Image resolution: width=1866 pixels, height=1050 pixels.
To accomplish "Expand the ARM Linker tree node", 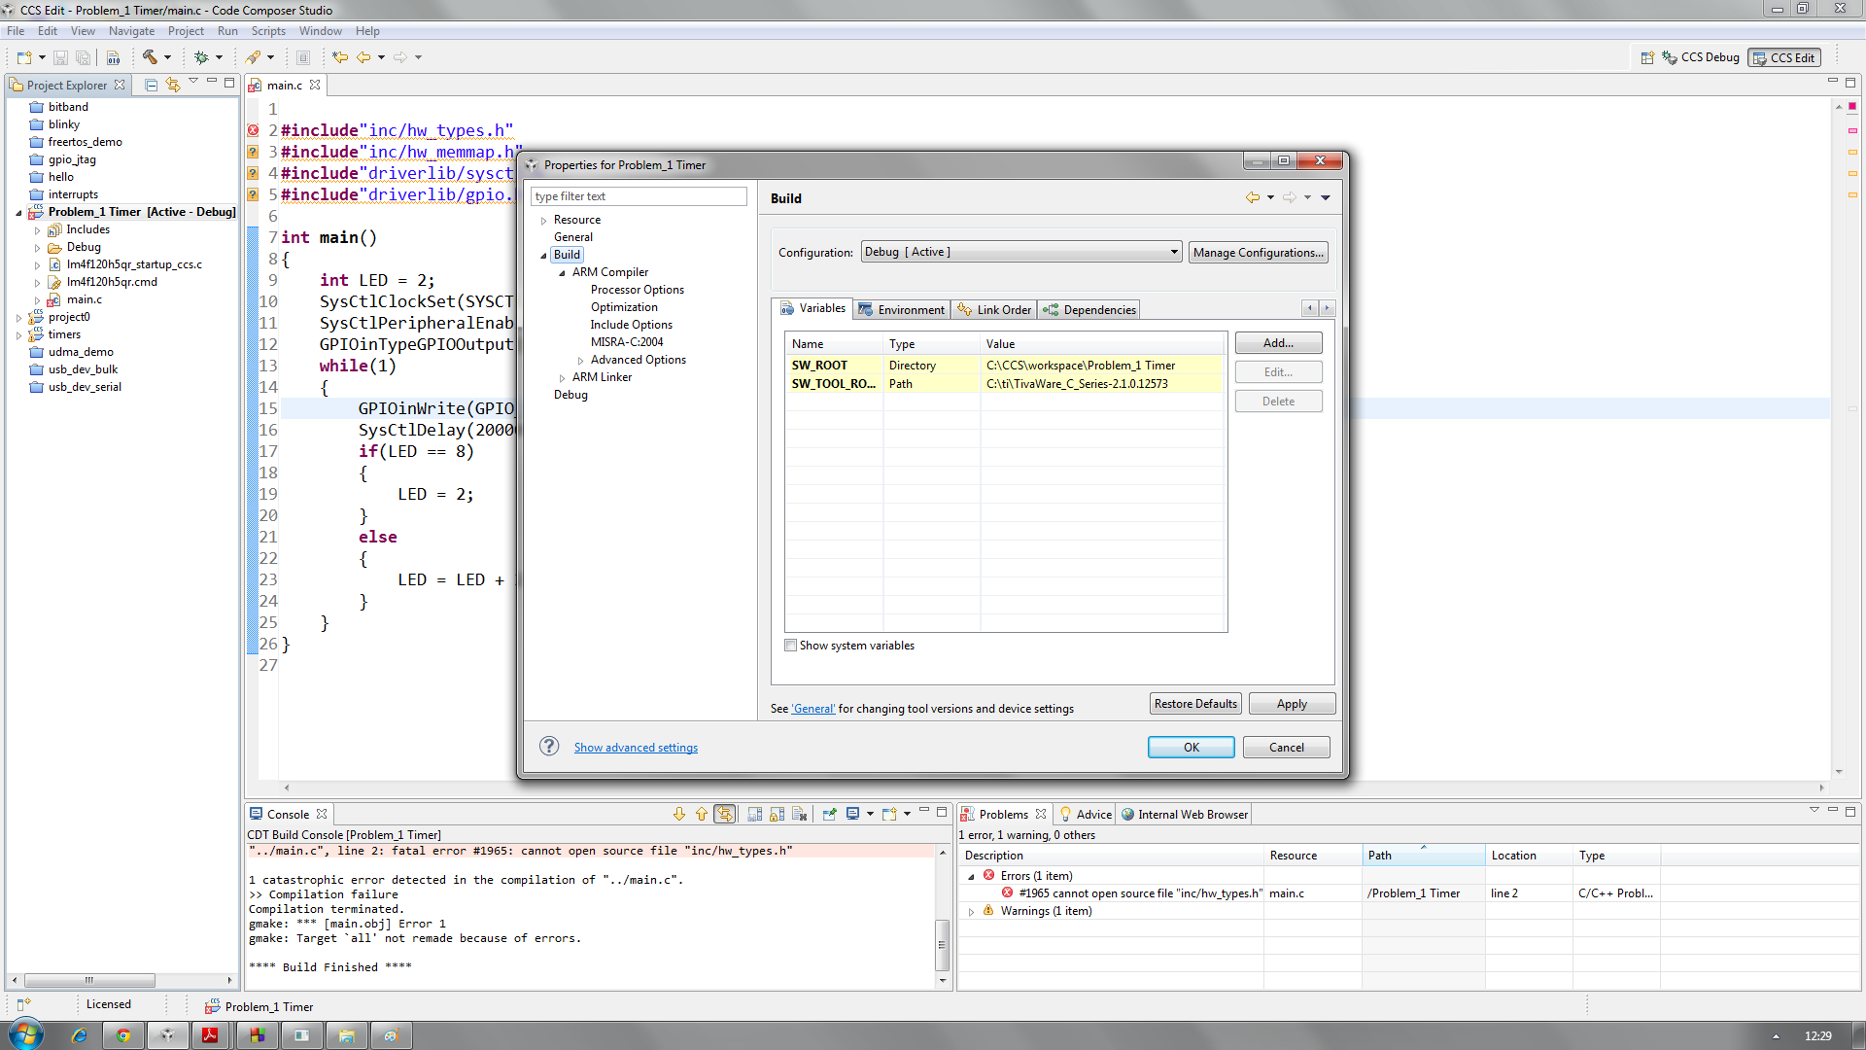I will [x=563, y=377].
